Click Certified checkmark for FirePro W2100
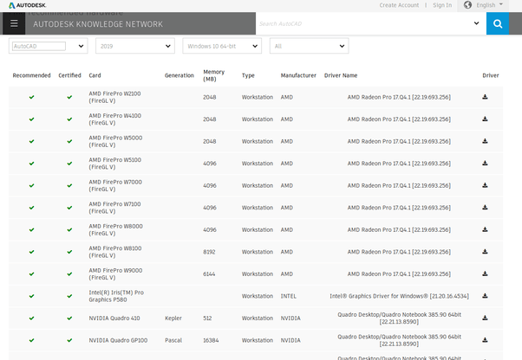 (69, 97)
